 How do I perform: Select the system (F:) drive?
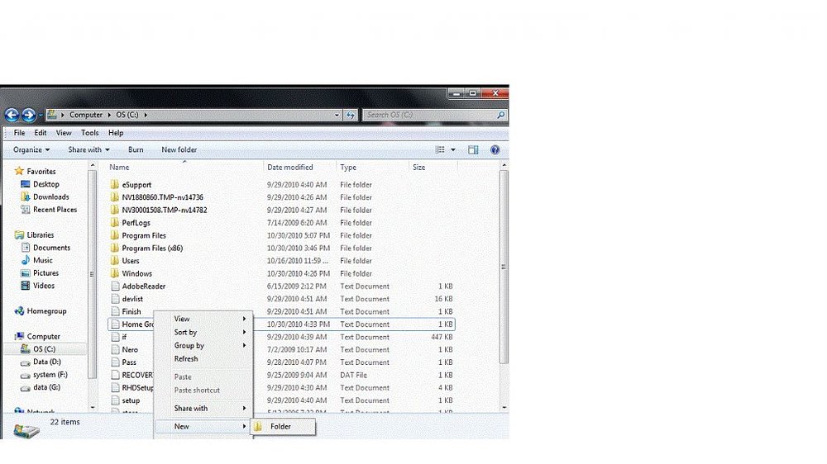pos(50,375)
